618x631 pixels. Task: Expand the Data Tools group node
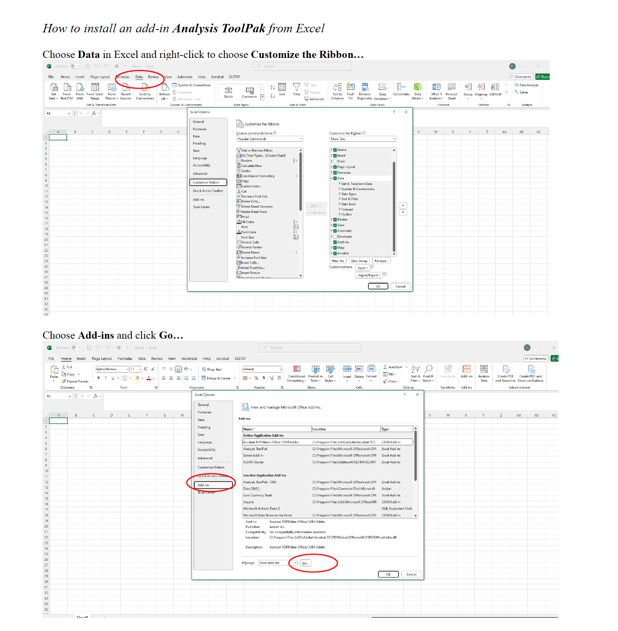(x=340, y=204)
